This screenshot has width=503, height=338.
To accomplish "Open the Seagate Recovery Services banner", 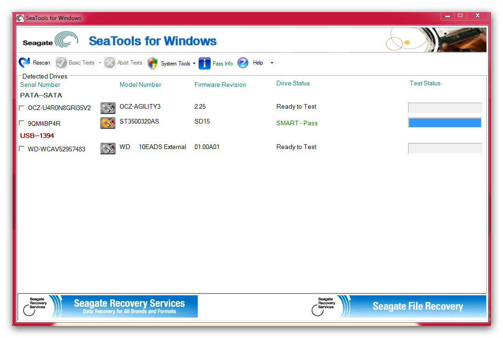I will click(x=108, y=306).
